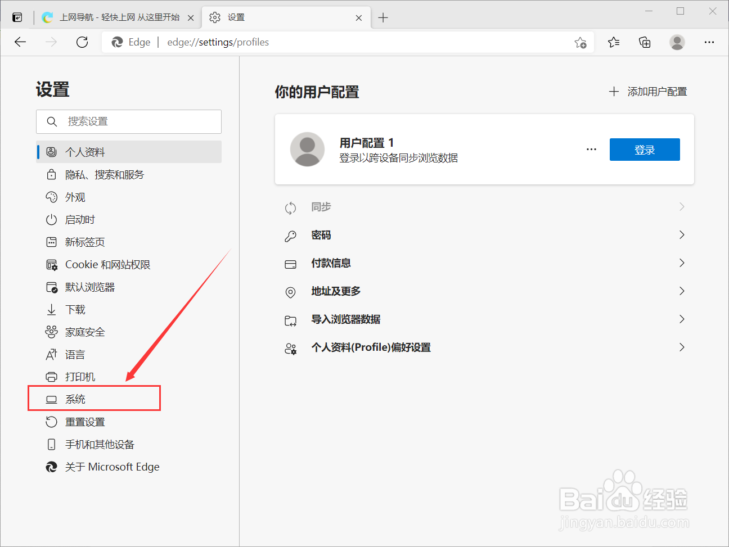This screenshot has height=547, width=729.
Task: Click the Forward navigation arrow
Action: tap(51, 42)
